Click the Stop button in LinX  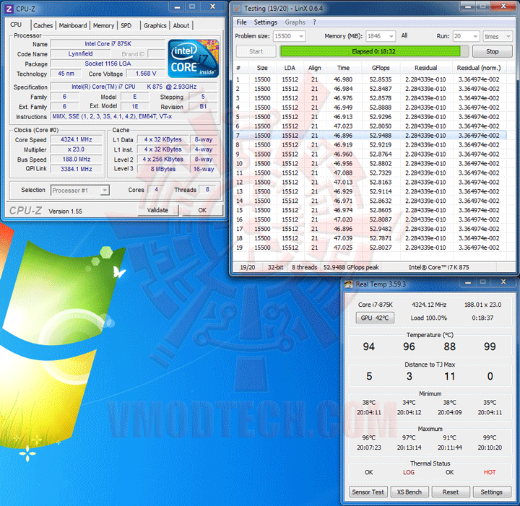pos(492,51)
